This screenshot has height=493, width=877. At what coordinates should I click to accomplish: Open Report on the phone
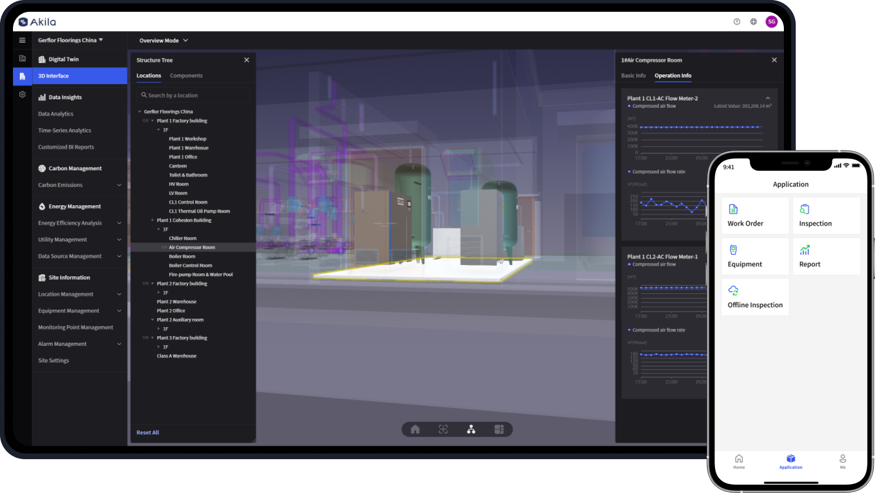tap(826, 256)
